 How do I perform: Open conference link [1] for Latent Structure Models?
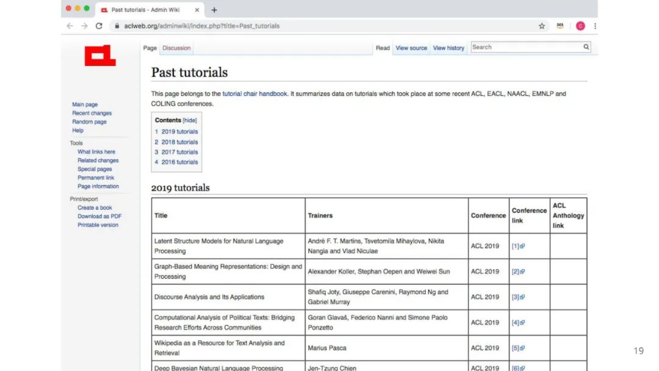518,246
